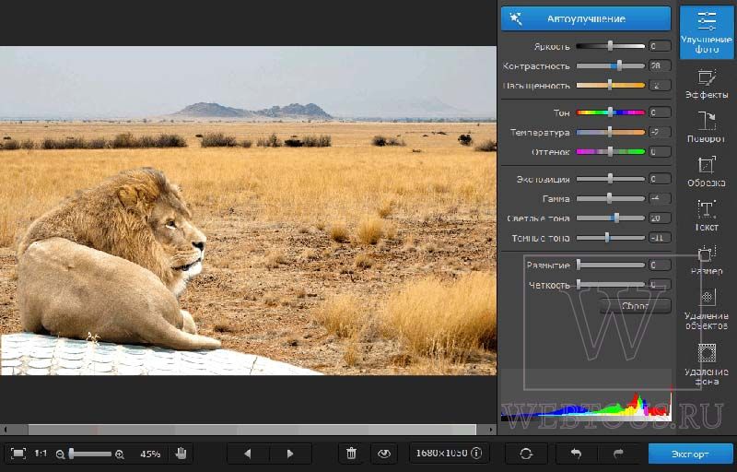737x472 pixels.
Task: Click the Тон hue slider
Action: pyautogui.click(x=611, y=112)
